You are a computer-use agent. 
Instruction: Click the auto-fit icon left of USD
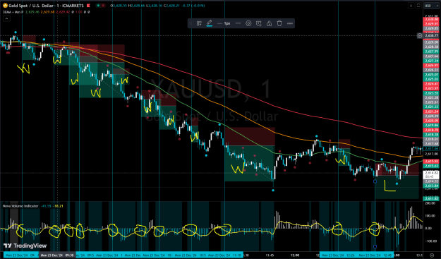click(x=418, y=6)
